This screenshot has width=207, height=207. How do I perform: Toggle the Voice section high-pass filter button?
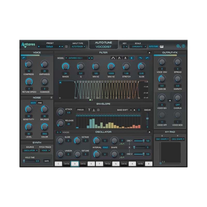click(24, 58)
